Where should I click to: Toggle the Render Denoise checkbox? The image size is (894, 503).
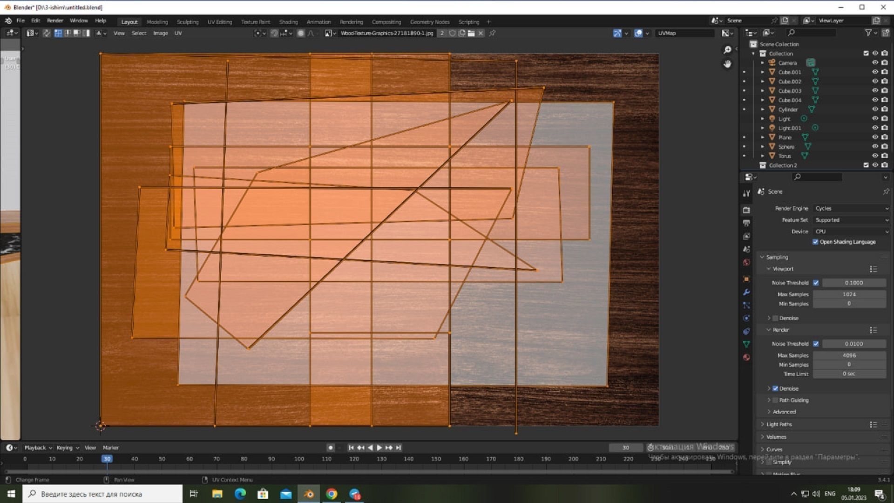click(775, 388)
